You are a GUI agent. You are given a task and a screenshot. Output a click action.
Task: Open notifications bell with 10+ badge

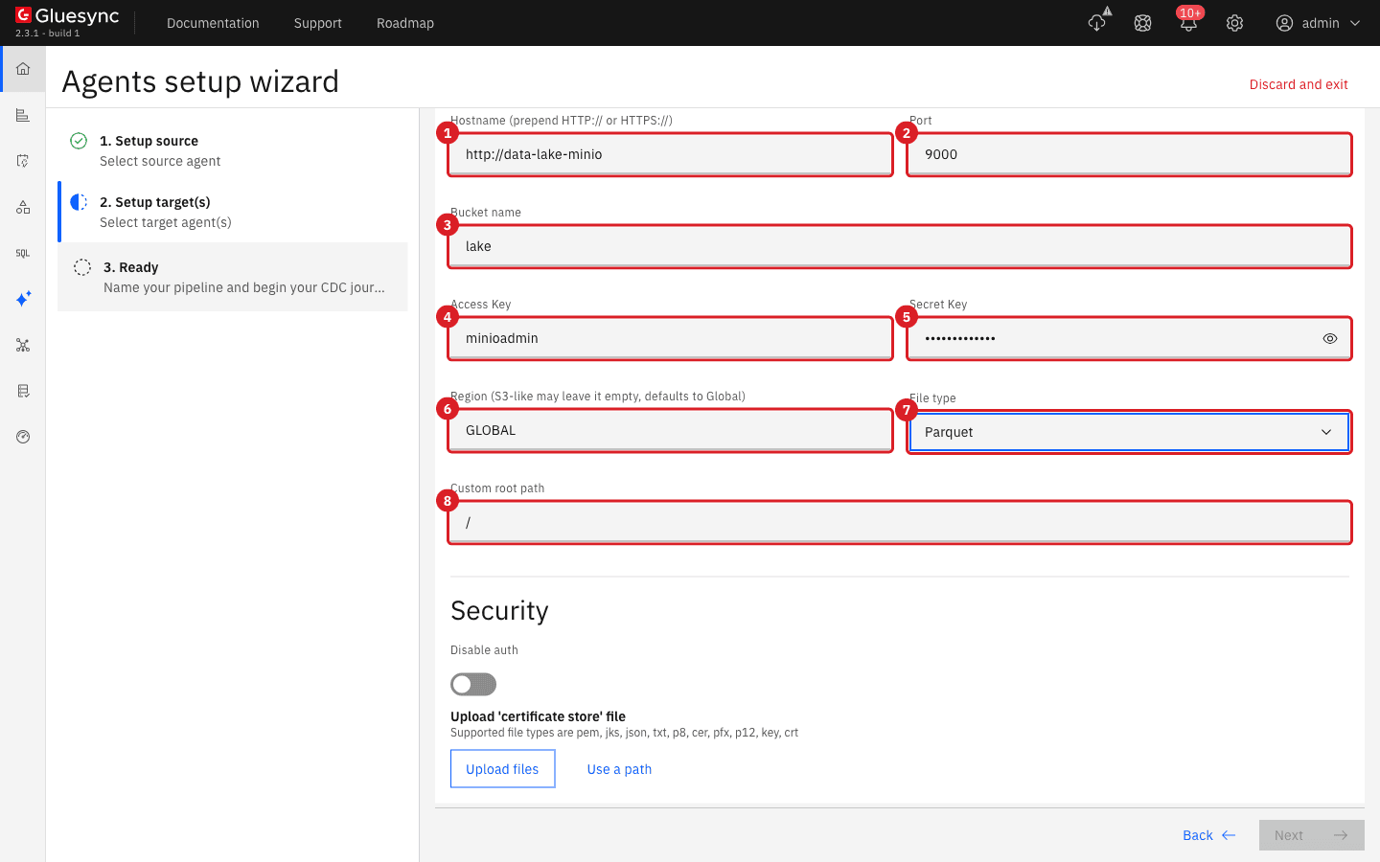1188,20
